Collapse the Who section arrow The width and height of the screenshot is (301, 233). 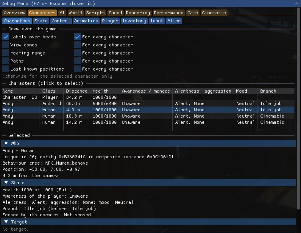tap(6, 143)
